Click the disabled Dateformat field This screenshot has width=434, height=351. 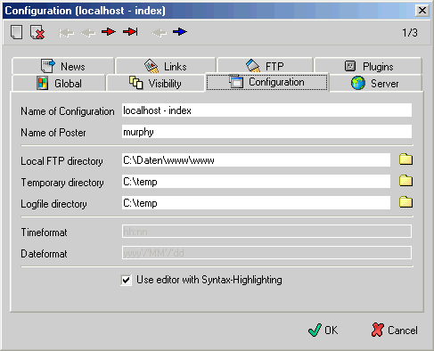point(266,253)
